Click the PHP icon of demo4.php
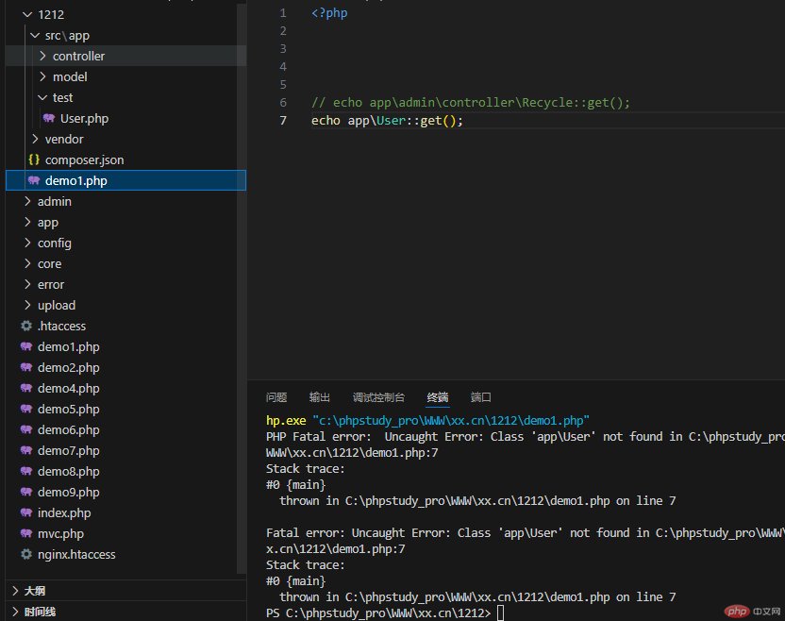The height and width of the screenshot is (621, 785). pos(26,388)
